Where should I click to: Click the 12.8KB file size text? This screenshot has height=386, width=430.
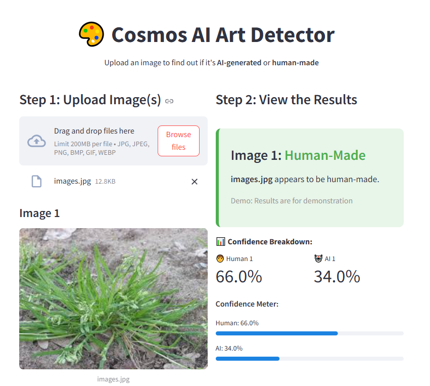(105, 182)
